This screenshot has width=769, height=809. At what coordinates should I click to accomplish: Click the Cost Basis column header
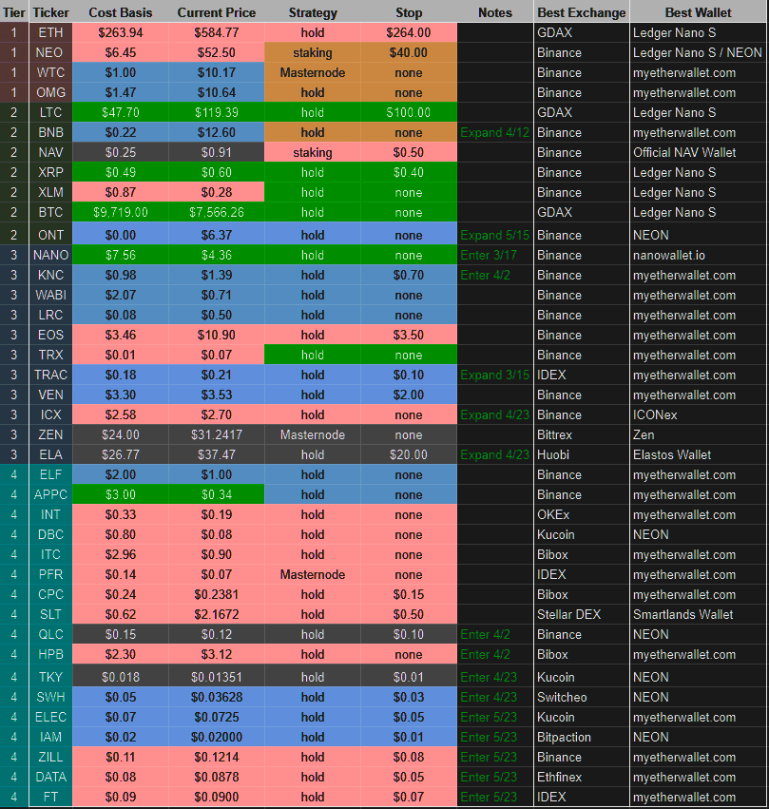(x=120, y=12)
